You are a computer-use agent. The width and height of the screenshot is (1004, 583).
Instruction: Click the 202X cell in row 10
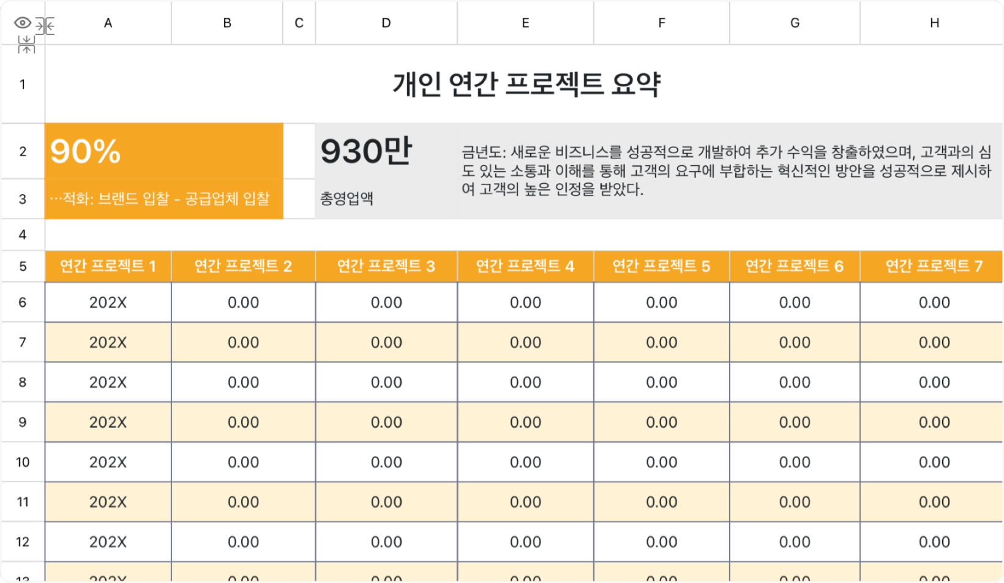(108, 462)
